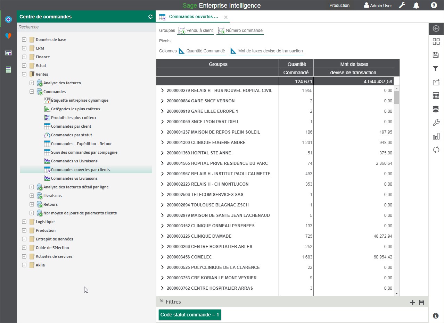Open the wrench tool icon in right toolbar
The image size is (444, 323).
point(436,123)
